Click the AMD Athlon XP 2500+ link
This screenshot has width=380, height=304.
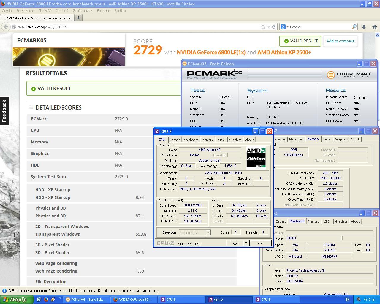[x=284, y=52]
